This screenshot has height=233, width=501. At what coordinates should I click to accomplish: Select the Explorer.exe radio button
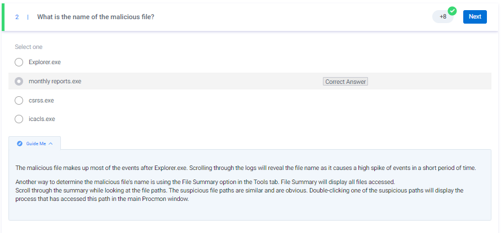coord(19,62)
